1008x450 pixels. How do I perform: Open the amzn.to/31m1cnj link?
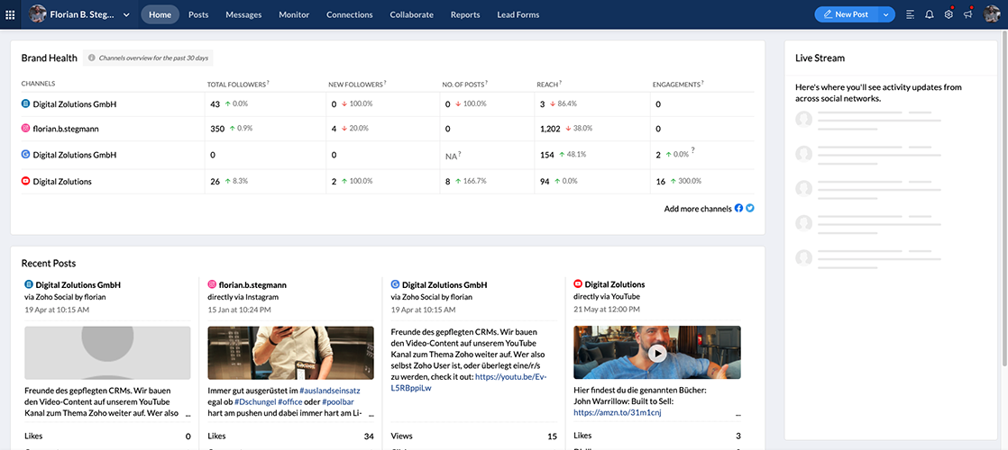(617, 413)
